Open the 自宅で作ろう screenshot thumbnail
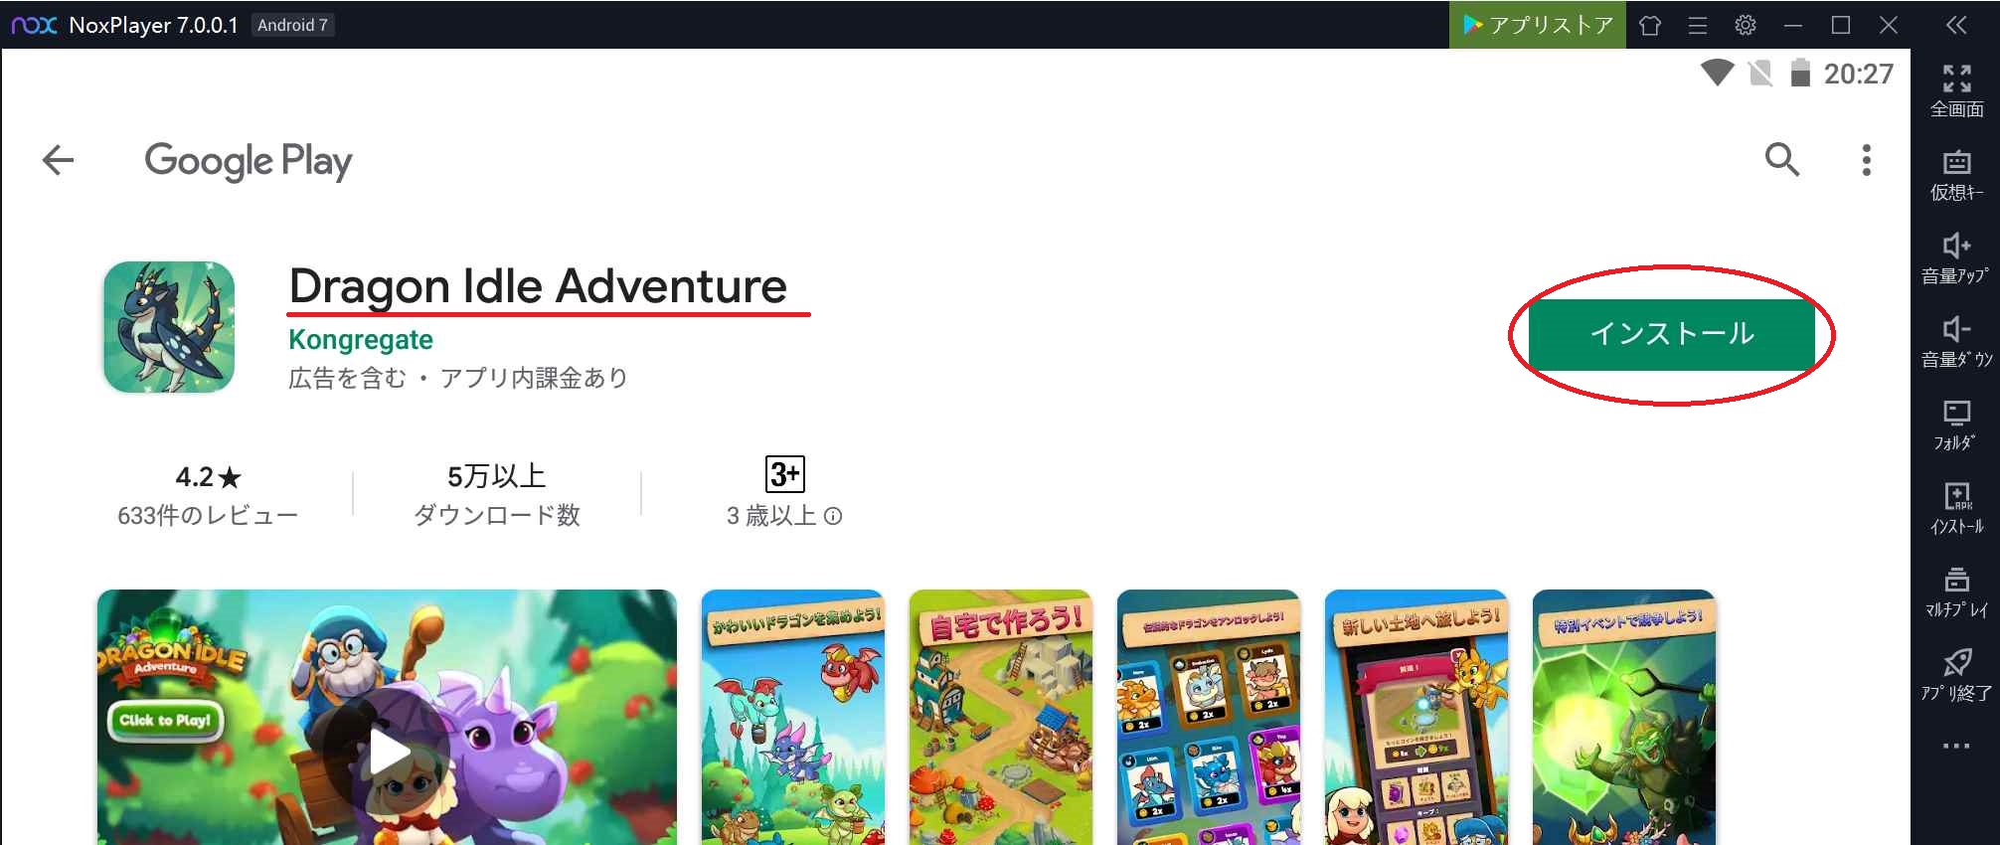This screenshot has height=845, width=2000. coord(1000,717)
